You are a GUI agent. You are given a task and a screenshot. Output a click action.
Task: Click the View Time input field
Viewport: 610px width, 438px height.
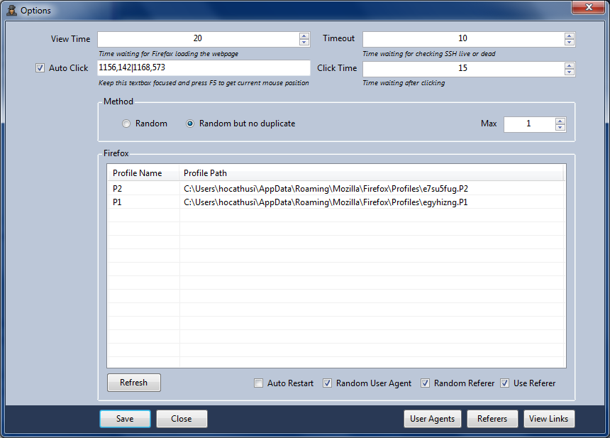click(198, 39)
